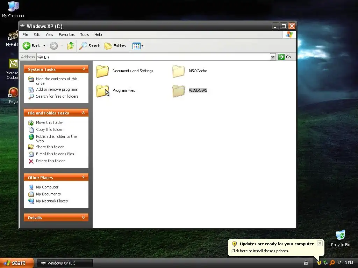Image resolution: width=358 pixels, height=268 pixels.
Task: Open the Tools menu
Action: click(85, 35)
